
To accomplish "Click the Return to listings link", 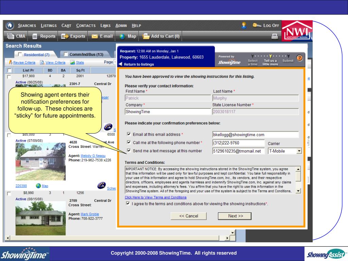I will (x=139, y=64).
